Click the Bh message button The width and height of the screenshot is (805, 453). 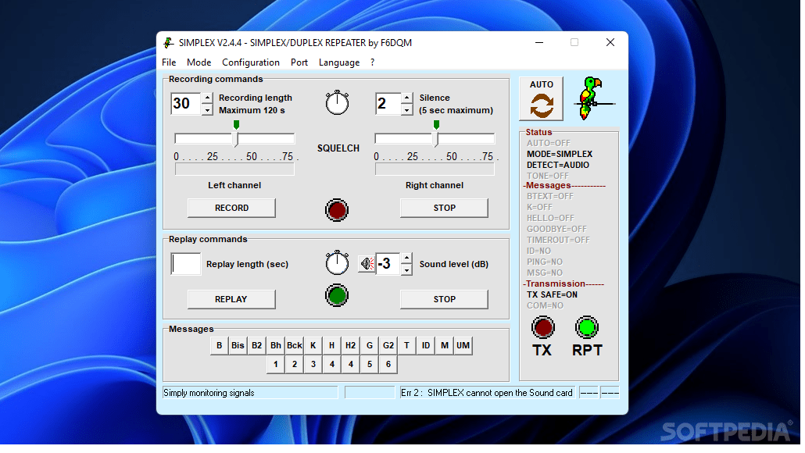276,345
